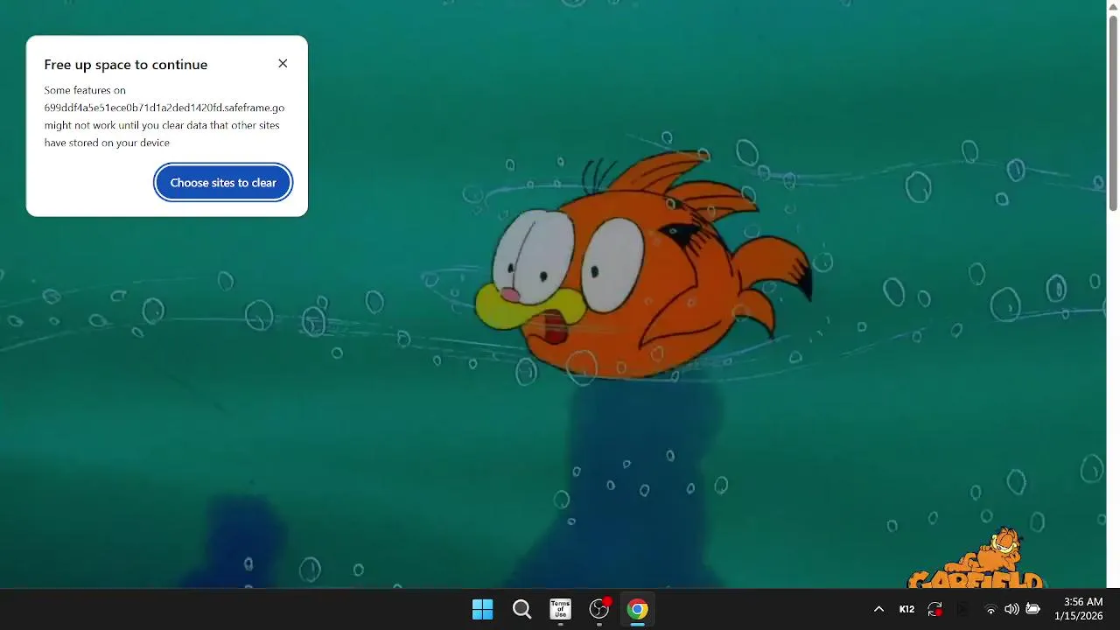Click the safeframe domain text in the popup
1120x630 pixels.
pyautogui.click(x=164, y=108)
